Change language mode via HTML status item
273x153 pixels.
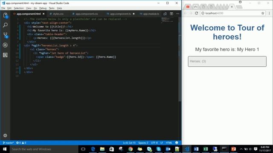coord(169,143)
